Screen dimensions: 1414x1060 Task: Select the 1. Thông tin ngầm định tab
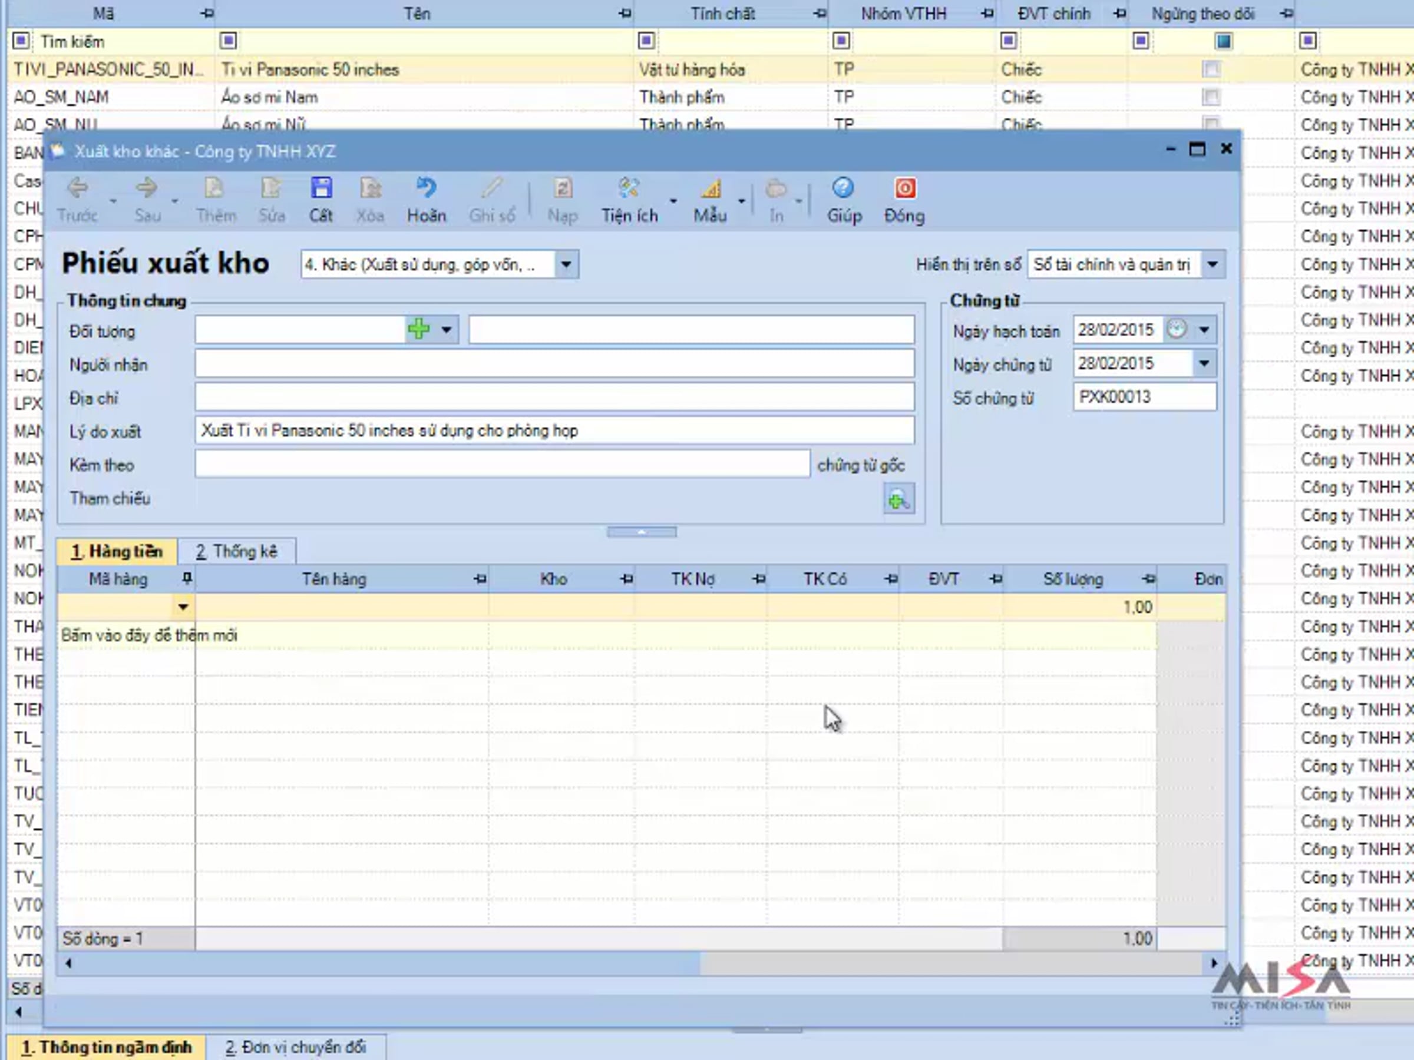(x=107, y=1047)
